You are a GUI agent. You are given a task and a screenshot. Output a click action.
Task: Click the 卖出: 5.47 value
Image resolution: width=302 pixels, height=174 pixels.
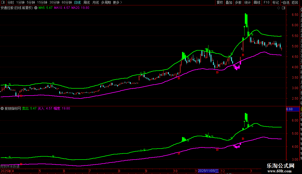tap(29, 108)
